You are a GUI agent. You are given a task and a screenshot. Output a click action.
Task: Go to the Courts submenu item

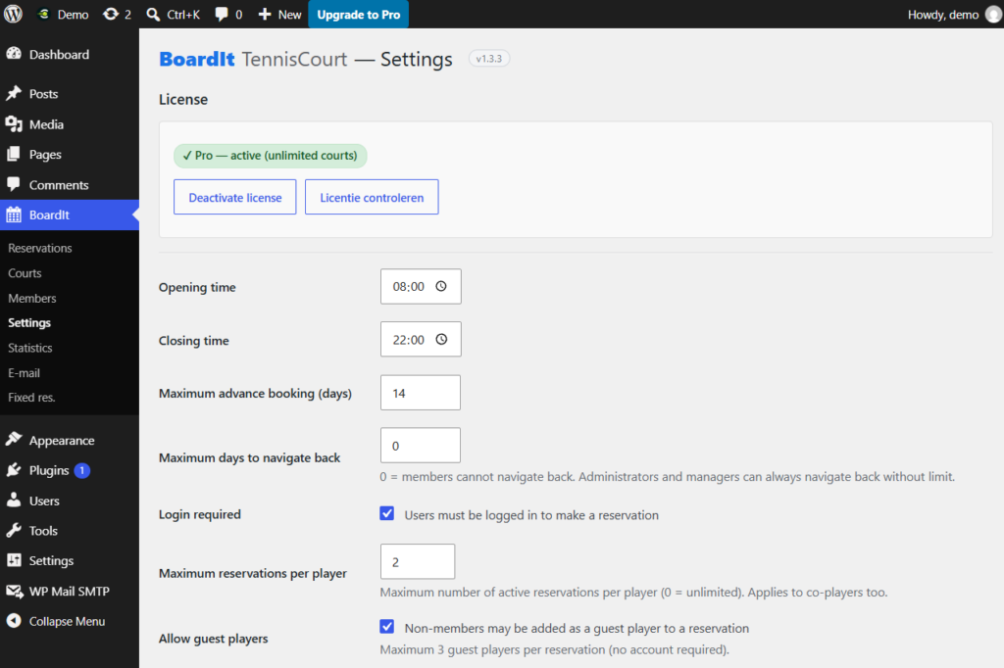tap(25, 273)
